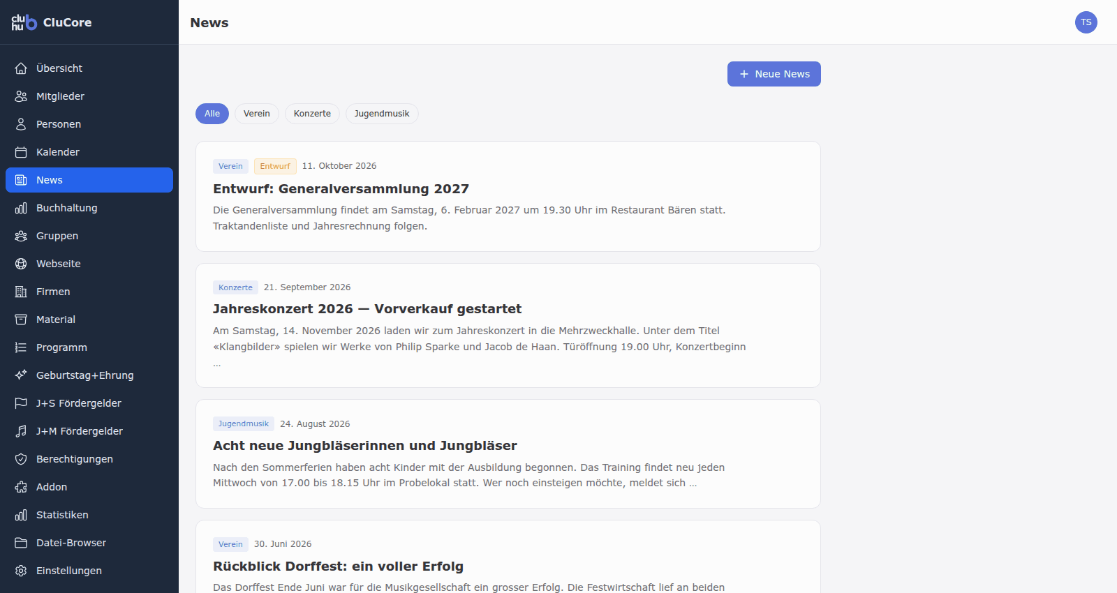
Task: Click the gear icon beside Einstellungen
Action: click(x=21, y=571)
